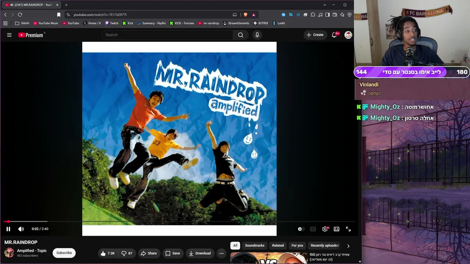Close the MR.RAINDROP YouTube tab

pyautogui.click(x=57, y=5)
